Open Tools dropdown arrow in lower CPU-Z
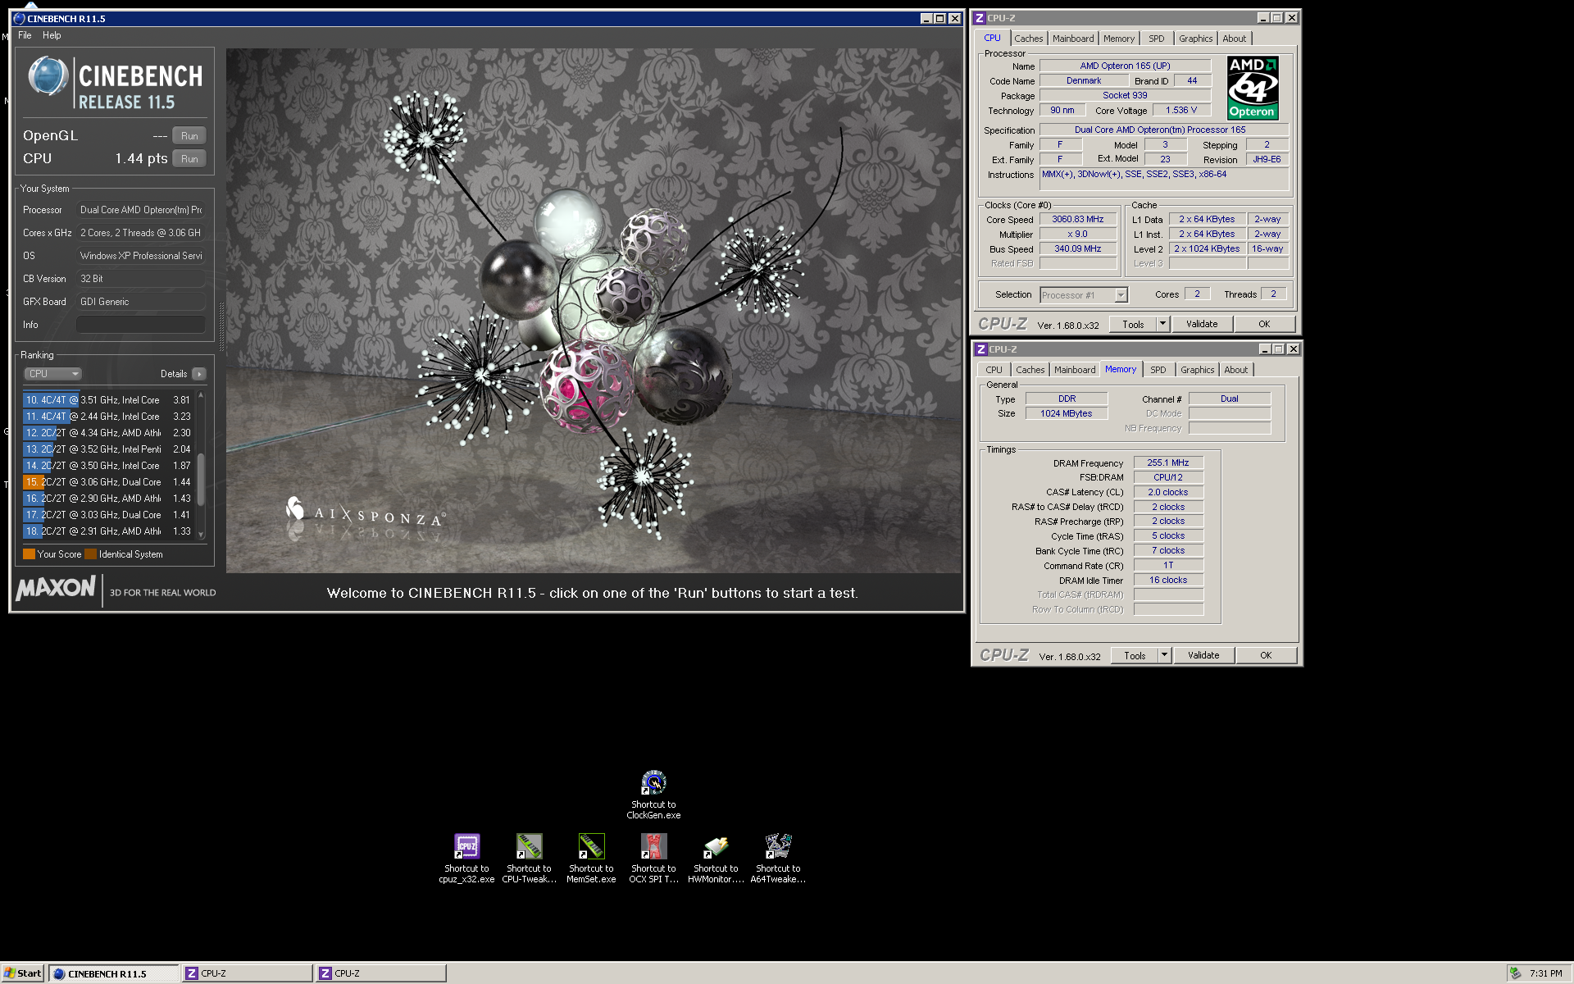The image size is (1574, 984). pyautogui.click(x=1164, y=656)
